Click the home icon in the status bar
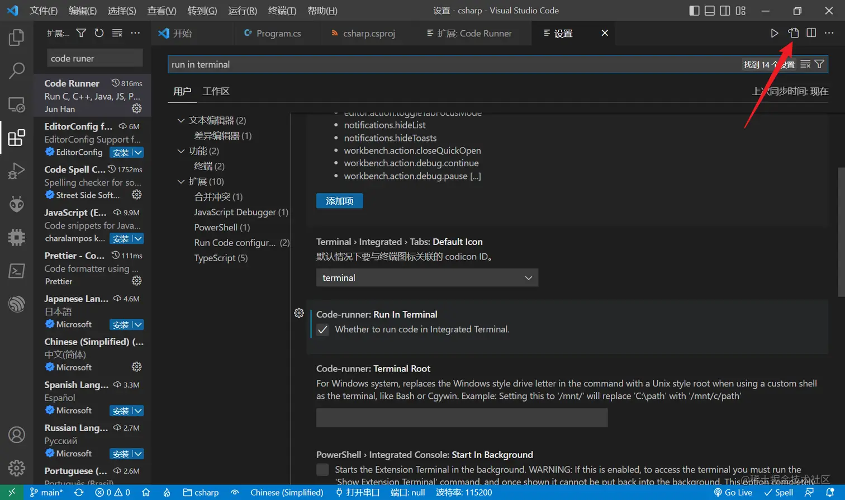Screen dimensions: 845x500 coord(146,493)
